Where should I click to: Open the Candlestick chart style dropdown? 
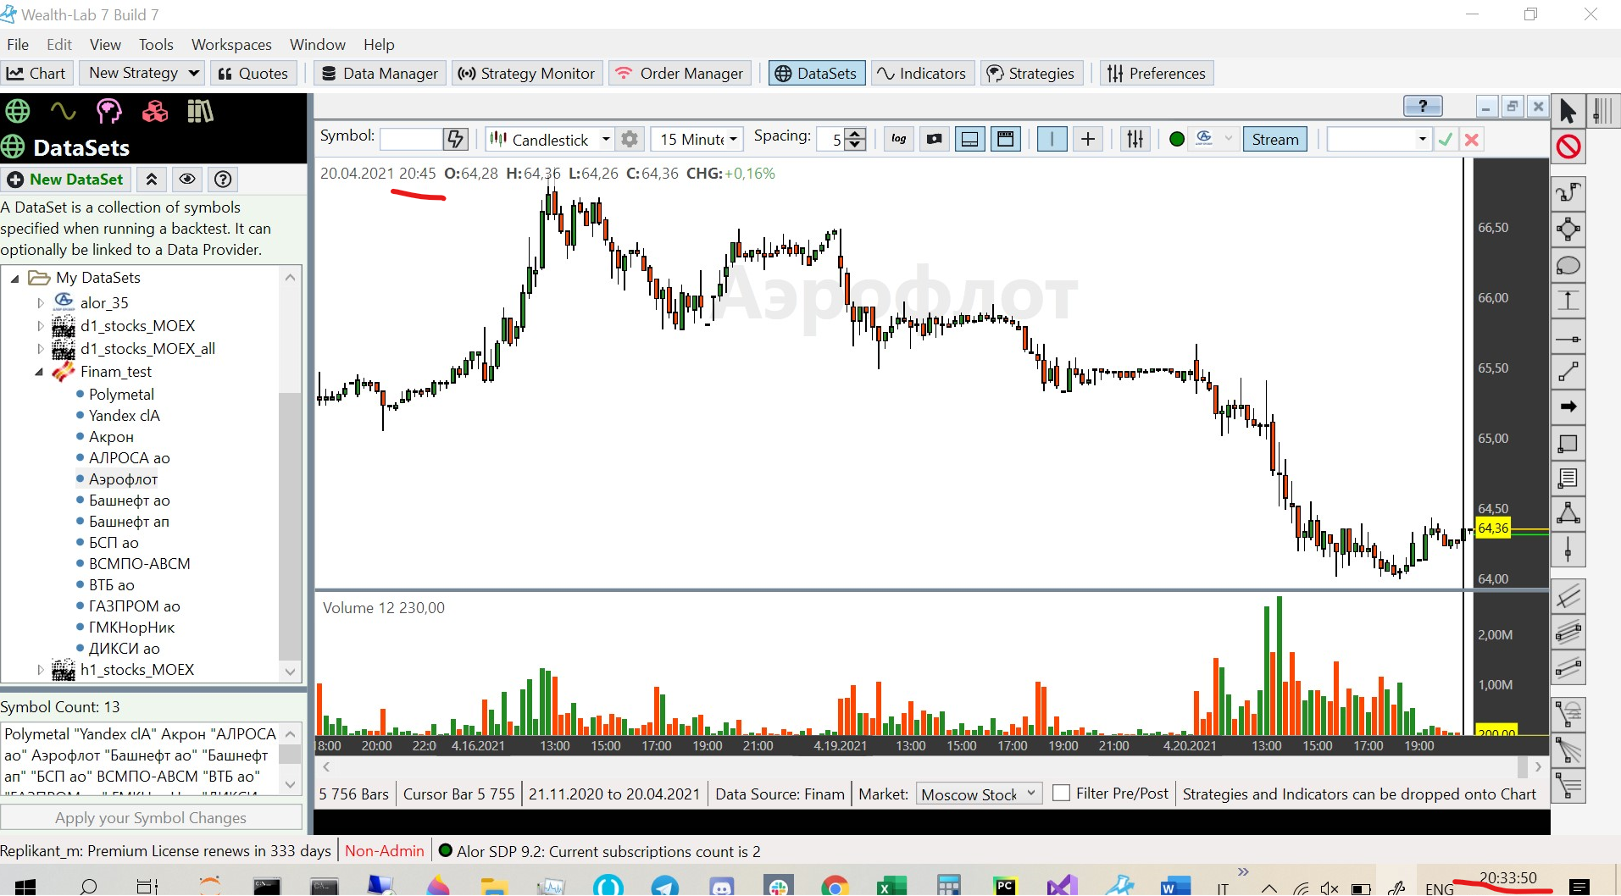(x=605, y=138)
